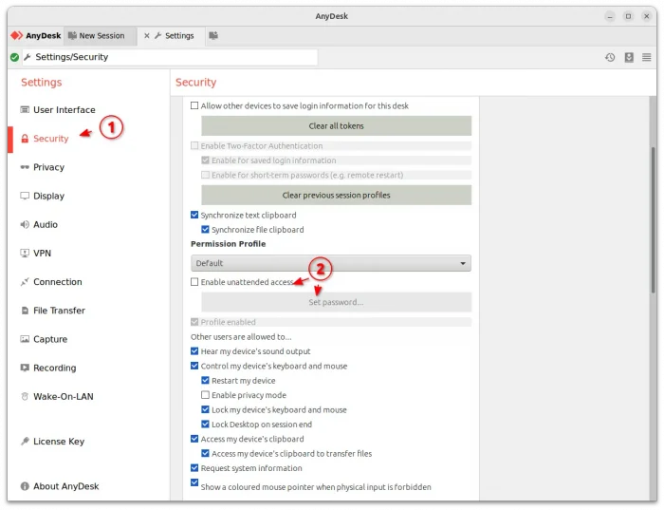The image size is (664, 510).
Task: Go to File Transfer settings
Action: 59,311
